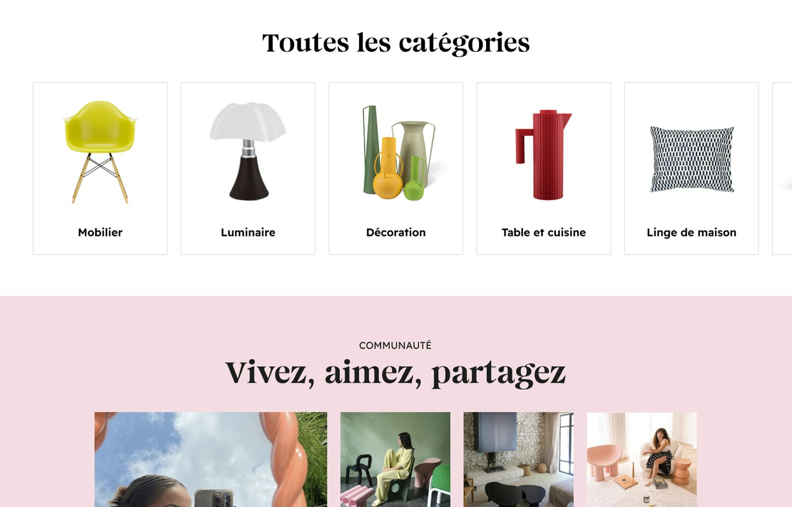The height and width of the screenshot is (507, 792).
Task: Open the mirror selfie community photo
Action: tap(211, 460)
